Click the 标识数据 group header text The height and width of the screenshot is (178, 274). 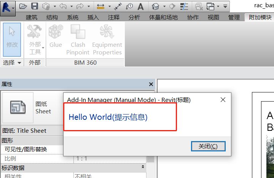click(13, 168)
